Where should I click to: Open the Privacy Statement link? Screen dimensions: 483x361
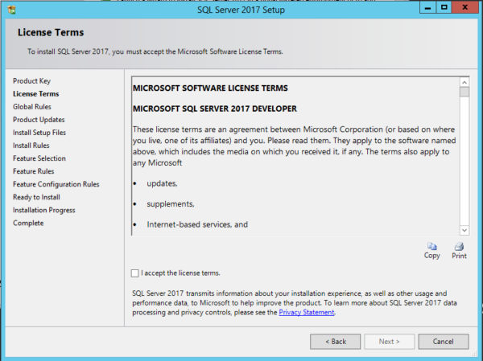pos(307,313)
